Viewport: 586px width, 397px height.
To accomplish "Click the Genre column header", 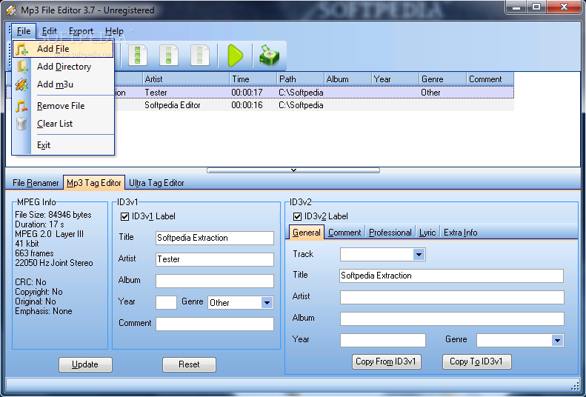I will [443, 79].
